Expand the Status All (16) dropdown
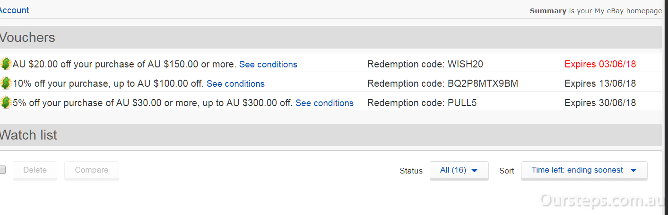This screenshot has width=668, height=215. pyautogui.click(x=459, y=170)
